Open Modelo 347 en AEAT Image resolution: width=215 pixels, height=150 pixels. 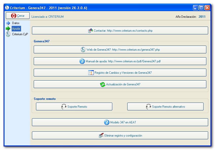click(x=120, y=122)
